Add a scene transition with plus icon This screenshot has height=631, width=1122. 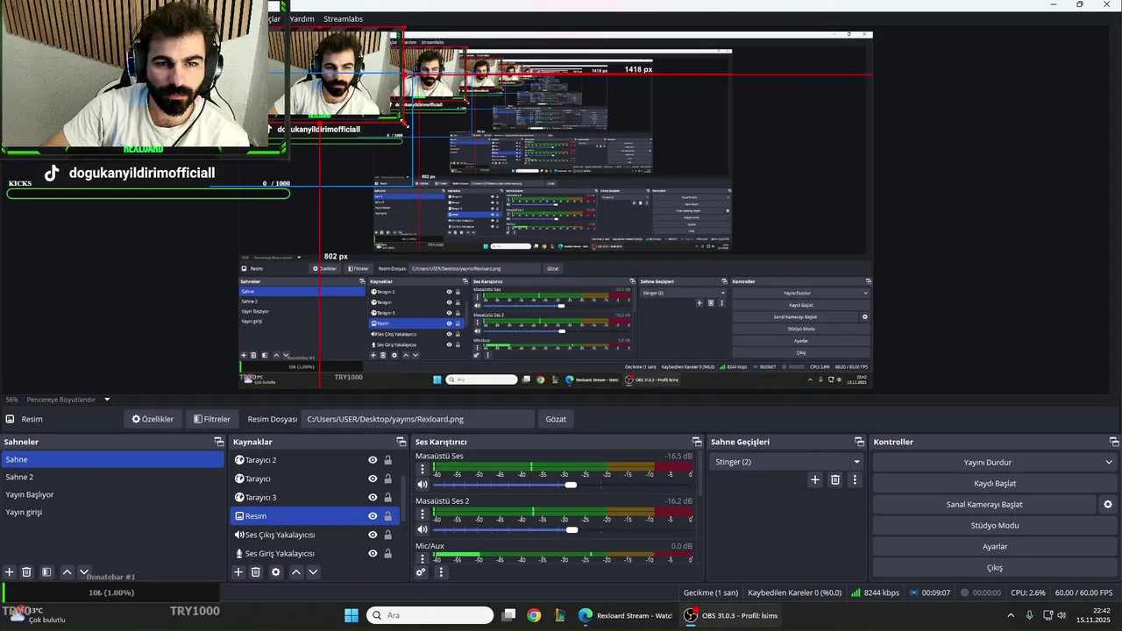tap(815, 479)
